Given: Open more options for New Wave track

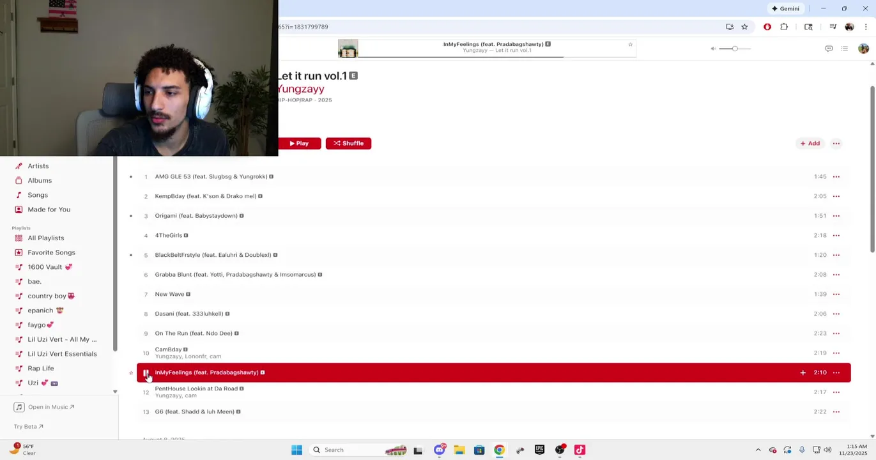Looking at the screenshot, I should coord(836,294).
